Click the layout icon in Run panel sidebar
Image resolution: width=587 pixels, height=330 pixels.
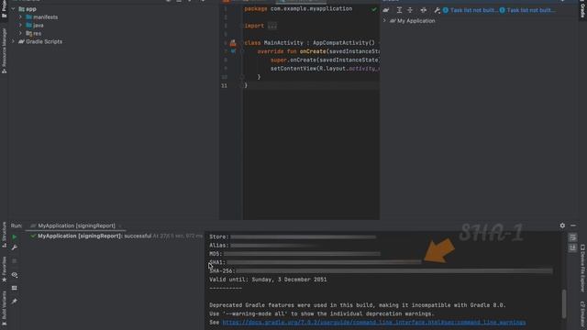[15, 288]
